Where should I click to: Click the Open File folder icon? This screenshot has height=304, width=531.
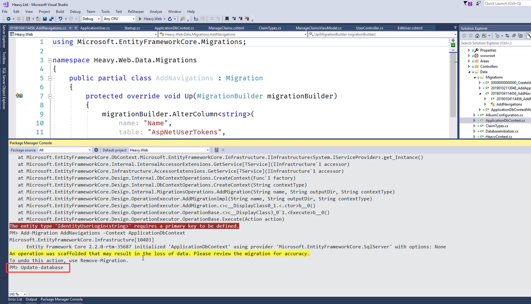point(38,19)
